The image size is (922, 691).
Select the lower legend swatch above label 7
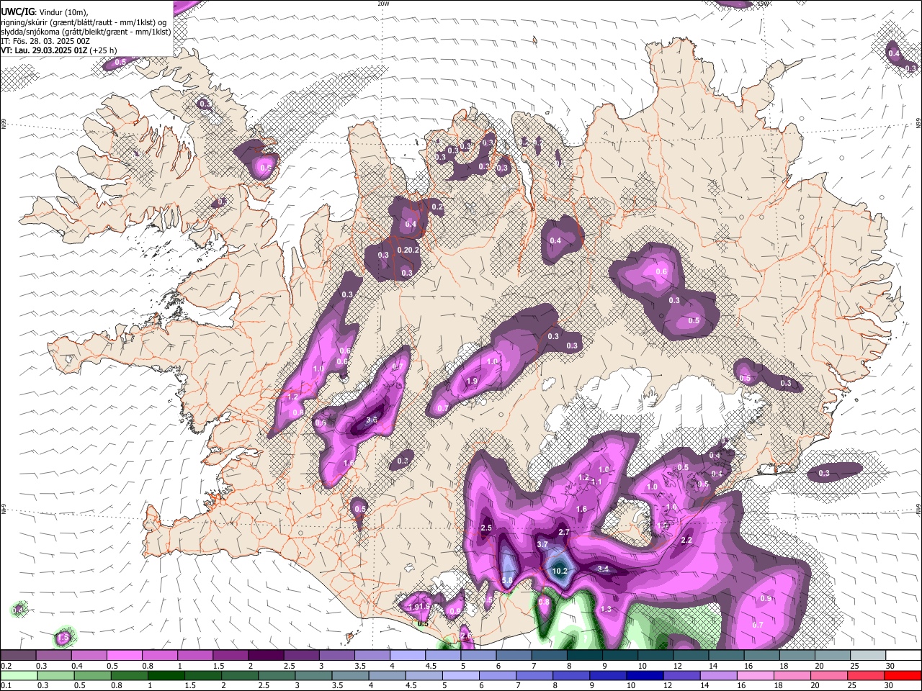[x=534, y=675]
